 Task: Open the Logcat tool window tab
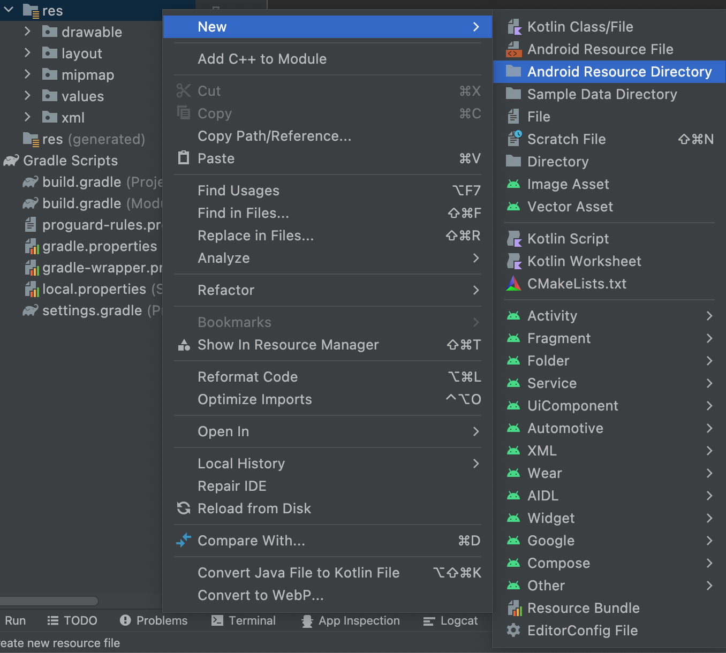(451, 620)
